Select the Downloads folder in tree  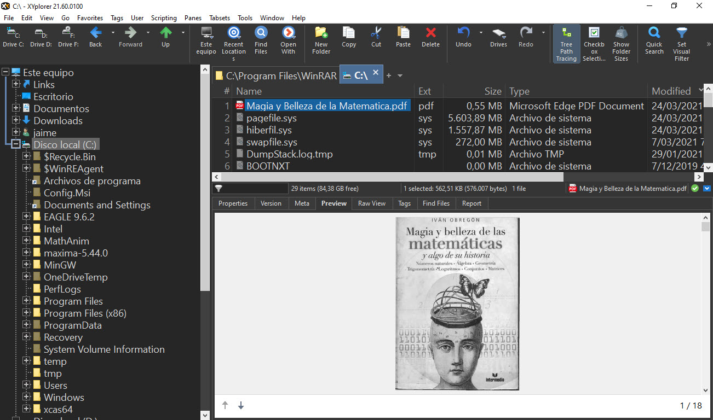click(x=58, y=121)
